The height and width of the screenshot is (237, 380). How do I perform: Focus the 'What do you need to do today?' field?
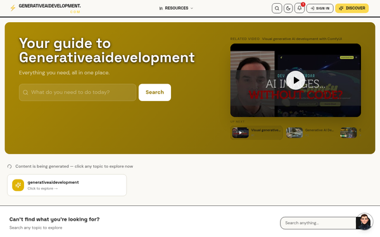click(77, 92)
